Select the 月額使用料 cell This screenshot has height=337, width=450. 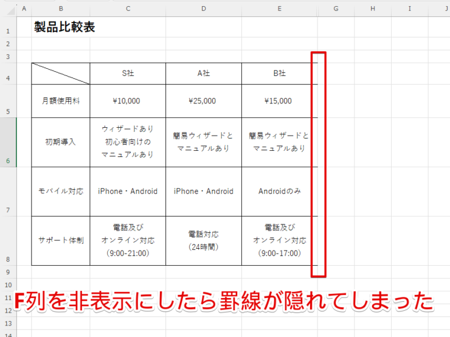pos(61,101)
